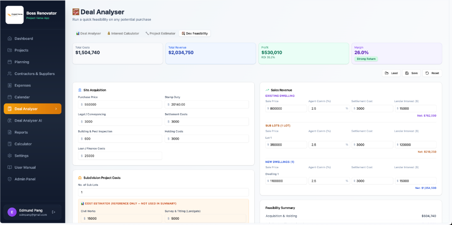Screen dimensions: 452x225
Task: Click Existing Dwelling Lender Interest field
Action: 415,108
